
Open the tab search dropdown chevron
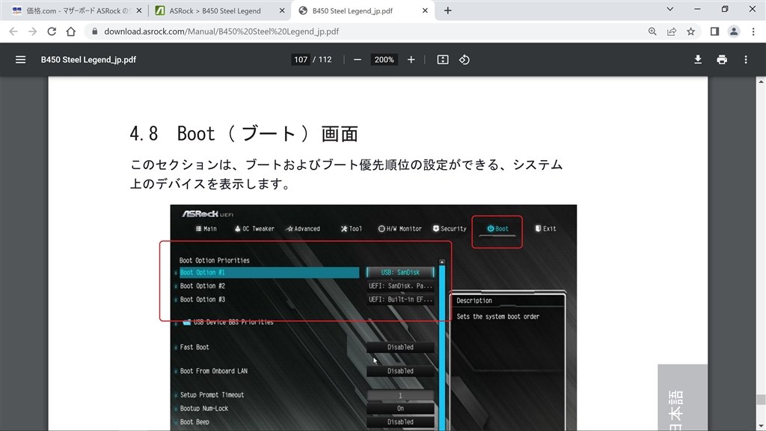pyautogui.click(x=670, y=9)
